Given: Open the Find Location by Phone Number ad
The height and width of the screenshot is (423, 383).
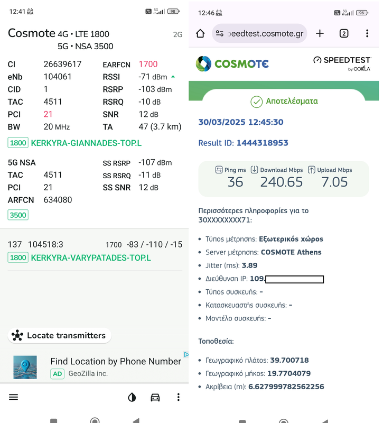Looking at the screenshot, I should pyautogui.click(x=116, y=361).
